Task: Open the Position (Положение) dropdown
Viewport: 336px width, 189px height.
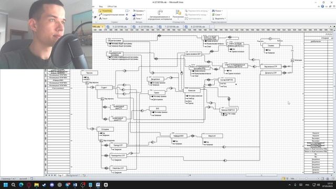Action: pyautogui.click(x=178, y=15)
